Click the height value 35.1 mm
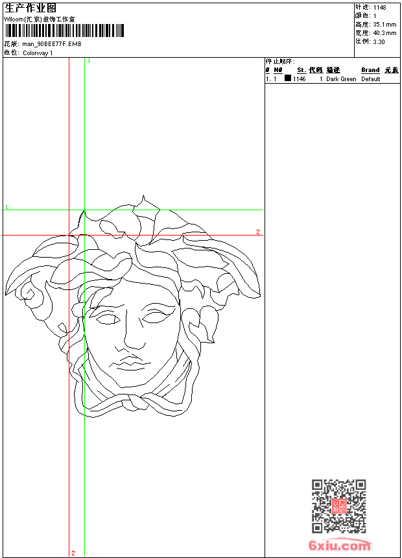Viewport: 402px width, 558px height. 384,25
